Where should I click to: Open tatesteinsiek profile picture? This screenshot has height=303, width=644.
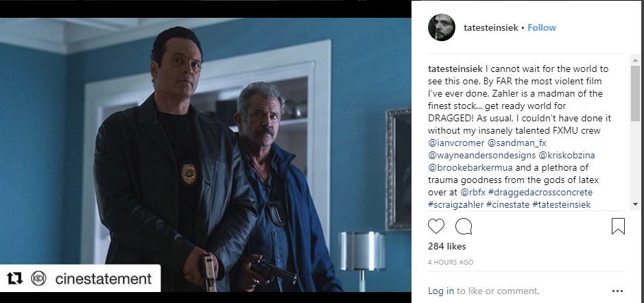pos(442,27)
